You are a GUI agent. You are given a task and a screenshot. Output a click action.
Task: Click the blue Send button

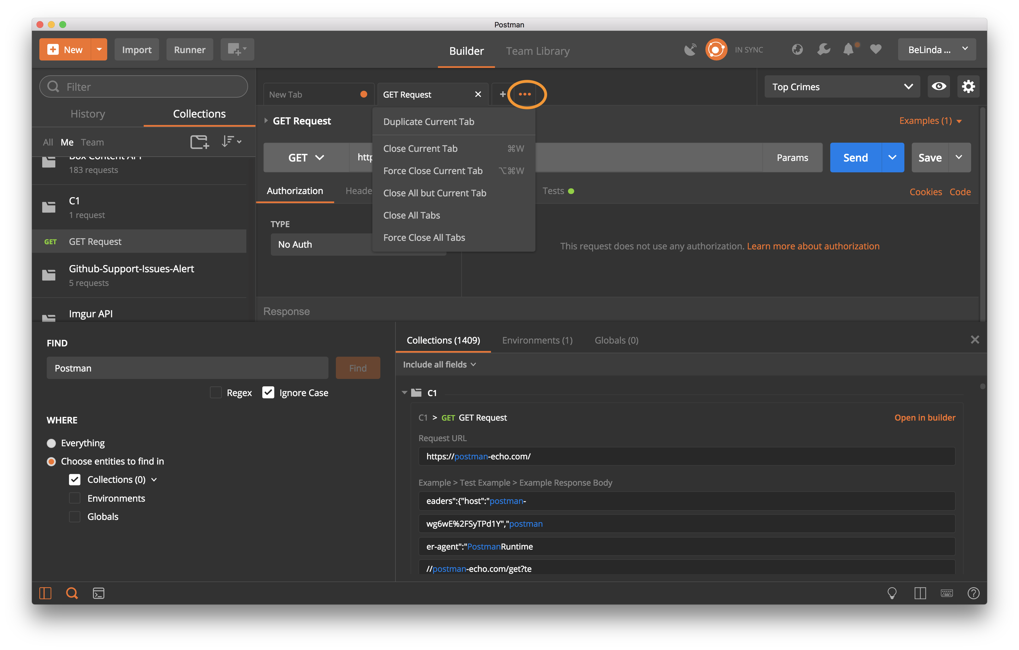[855, 158]
